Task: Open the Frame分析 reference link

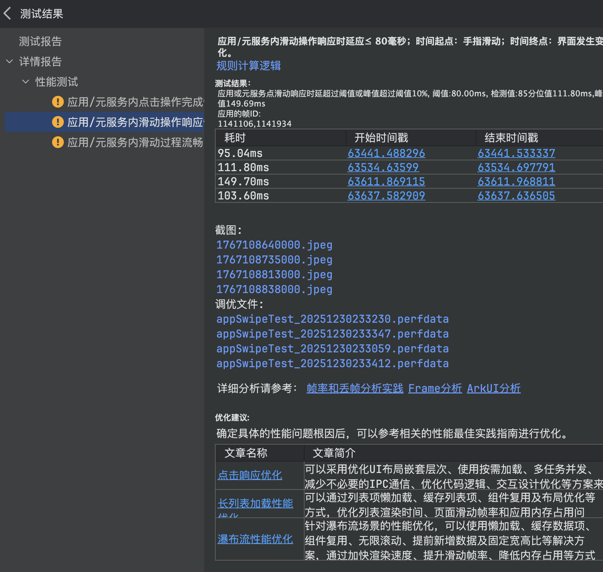Action: pyautogui.click(x=435, y=388)
